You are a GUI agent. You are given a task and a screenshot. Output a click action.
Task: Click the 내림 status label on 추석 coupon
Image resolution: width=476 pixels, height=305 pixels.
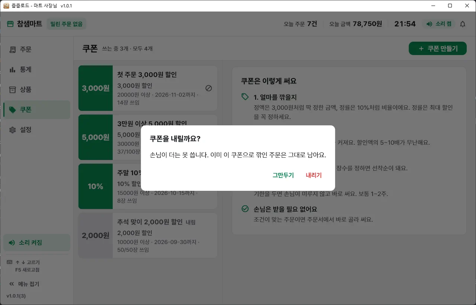(190, 222)
